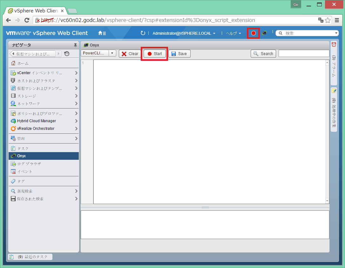Click the header 検索 search box
Screen dimensions: 345x268
[x=307, y=33]
